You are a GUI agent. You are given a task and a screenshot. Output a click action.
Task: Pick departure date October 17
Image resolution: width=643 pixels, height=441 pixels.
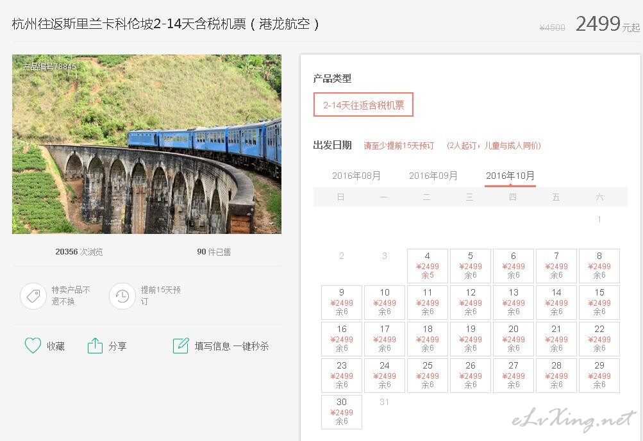point(385,338)
